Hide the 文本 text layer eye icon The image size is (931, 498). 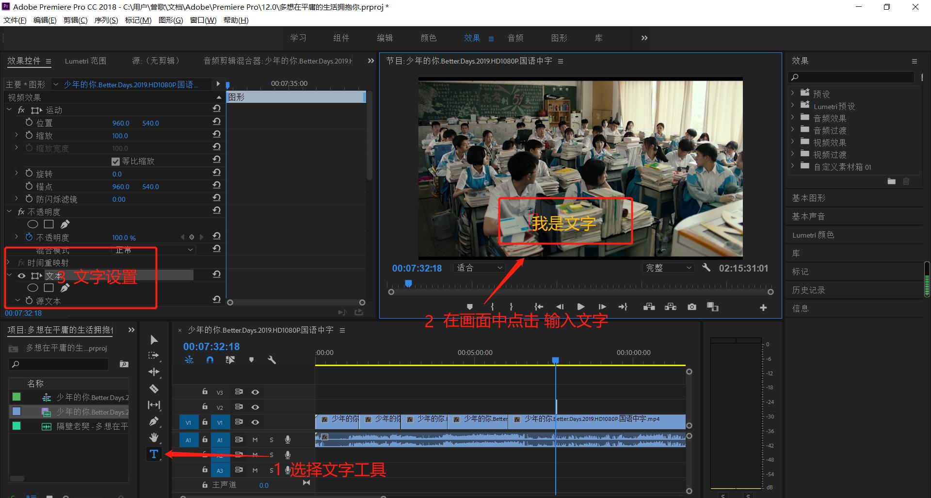tap(21, 276)
